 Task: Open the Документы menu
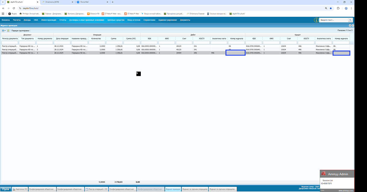[185, 20]
